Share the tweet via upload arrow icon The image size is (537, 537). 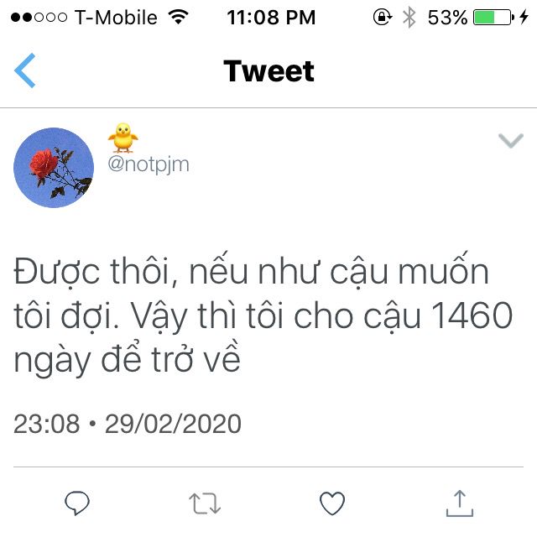click(460, 503)
